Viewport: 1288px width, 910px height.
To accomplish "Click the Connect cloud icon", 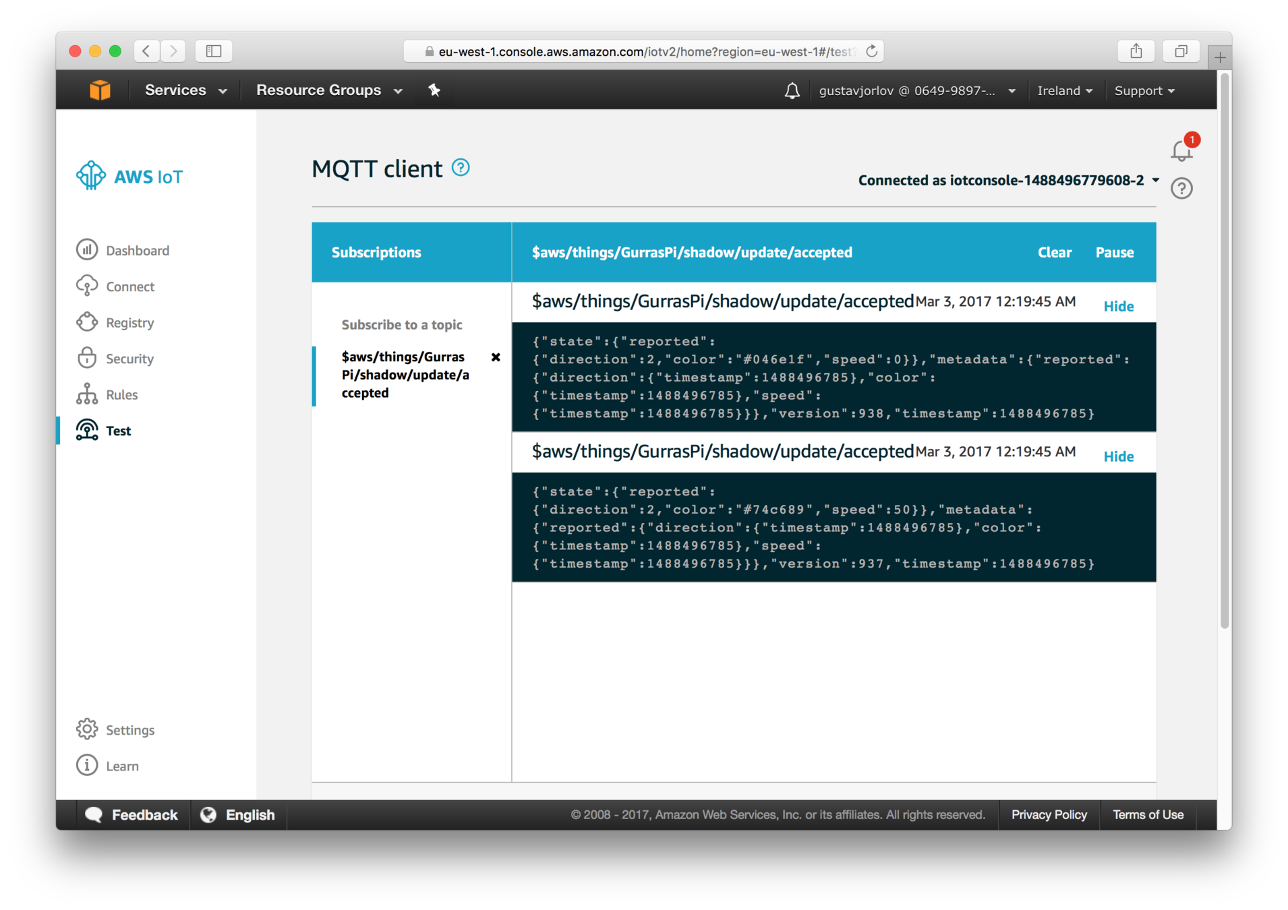I will [87, 286].
